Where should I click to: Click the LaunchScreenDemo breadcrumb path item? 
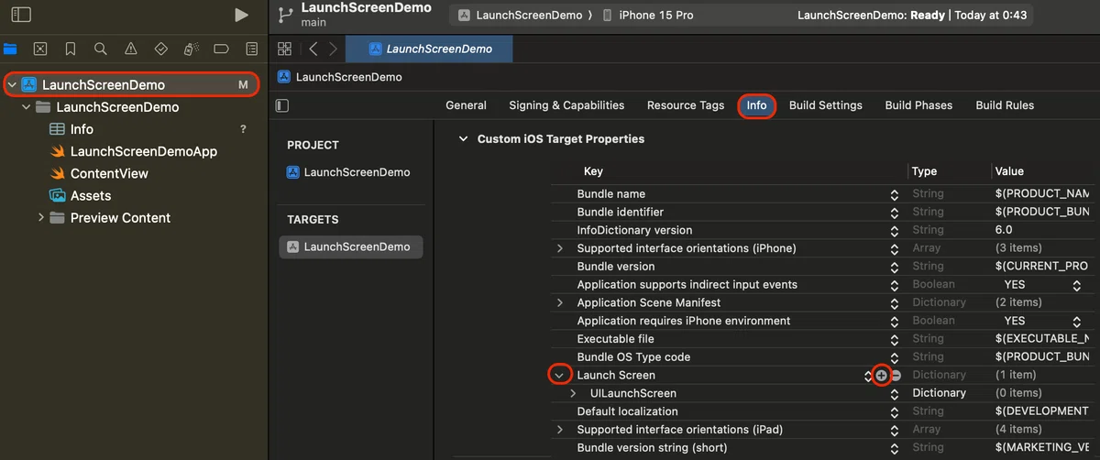[340, 77]
